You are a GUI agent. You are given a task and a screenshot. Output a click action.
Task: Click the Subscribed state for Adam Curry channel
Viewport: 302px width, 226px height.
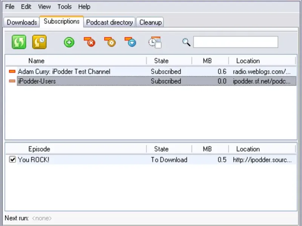coord(166,72)
